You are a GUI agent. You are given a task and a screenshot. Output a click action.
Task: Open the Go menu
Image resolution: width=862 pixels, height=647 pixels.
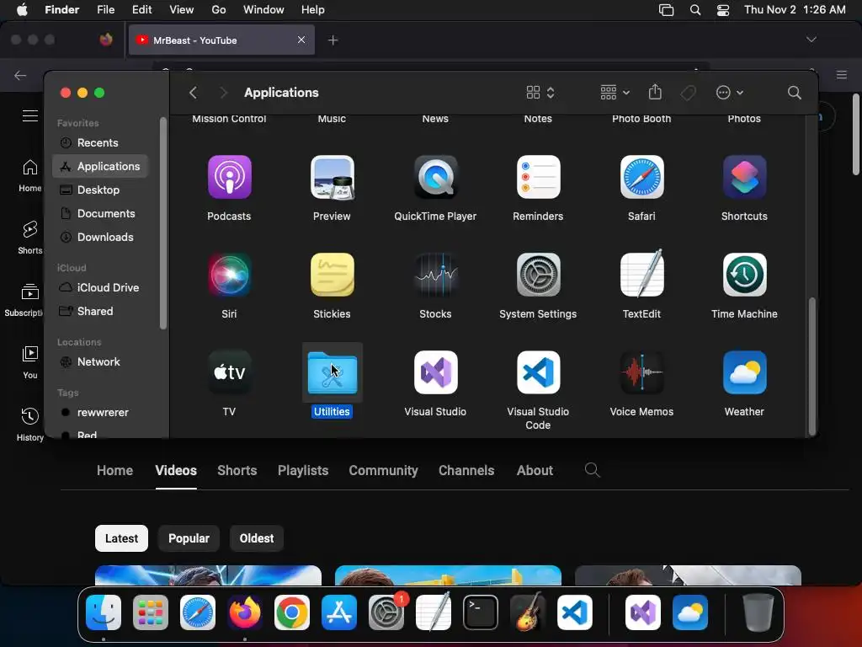tap(219, 10)
